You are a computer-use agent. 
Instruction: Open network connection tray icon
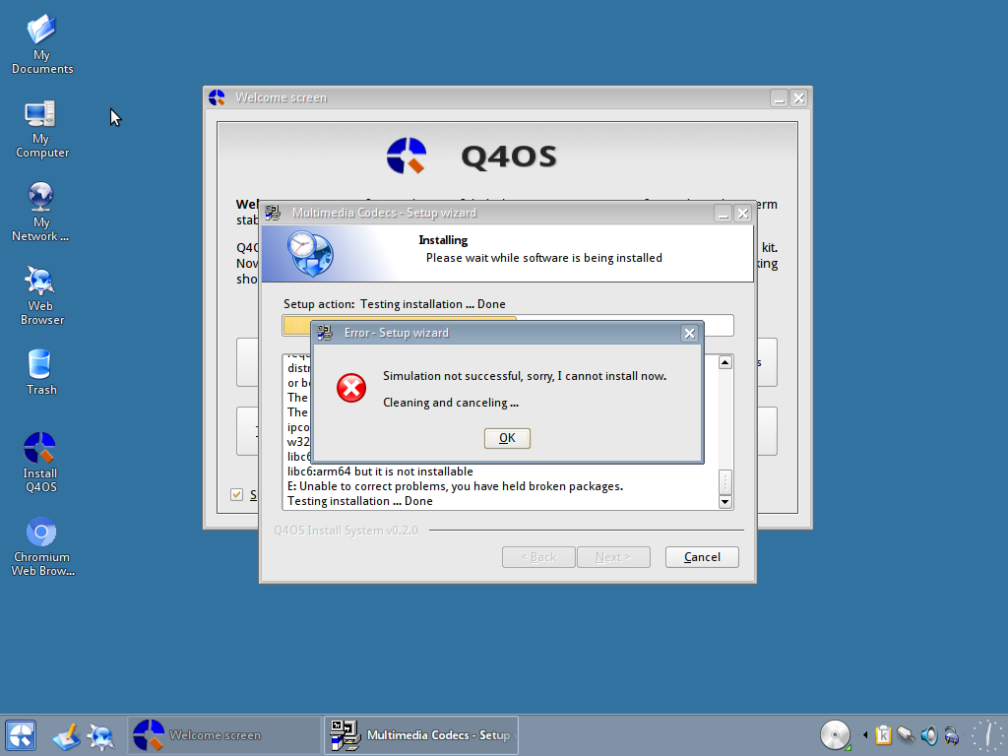tap(906, 734)
